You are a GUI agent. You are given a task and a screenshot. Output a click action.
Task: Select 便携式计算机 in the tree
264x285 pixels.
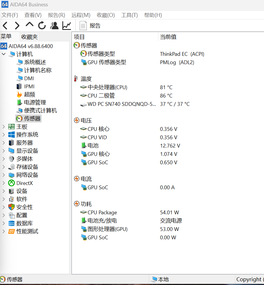point(41,110)
